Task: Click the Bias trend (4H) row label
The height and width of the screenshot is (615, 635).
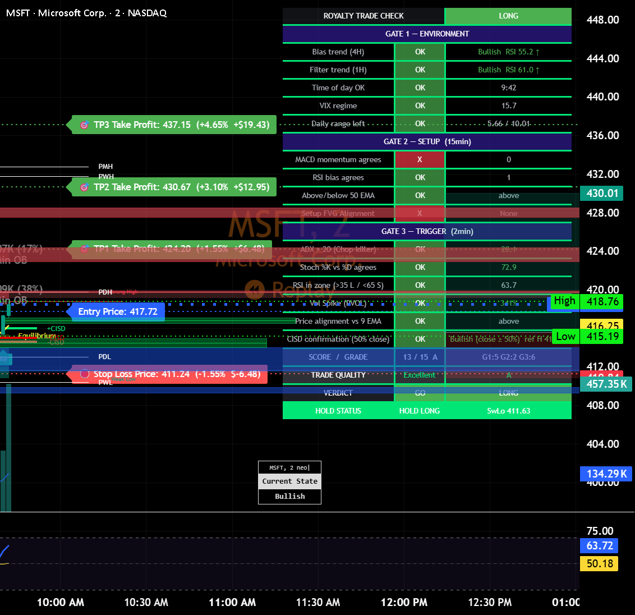Action: 338,52
